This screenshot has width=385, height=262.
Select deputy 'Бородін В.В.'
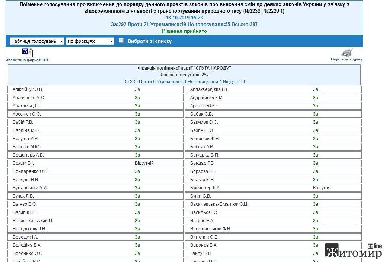(26, 179)
